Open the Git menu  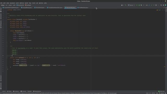pyautogui.click(x=37, y=3)
